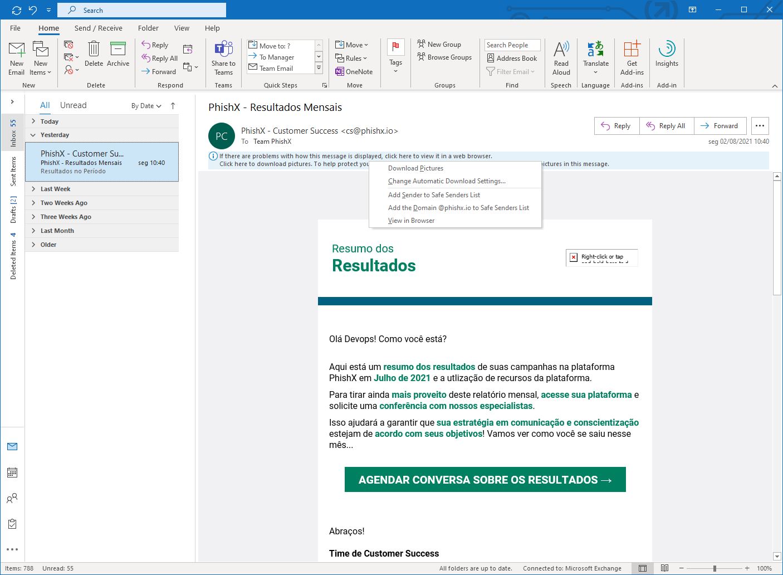Click the message info icon in infobar
The image size is (783, 575).
point(213,156)
